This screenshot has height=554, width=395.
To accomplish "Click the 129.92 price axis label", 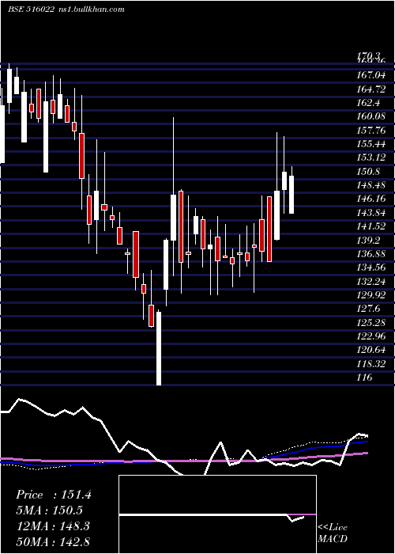I will point(371,294).
